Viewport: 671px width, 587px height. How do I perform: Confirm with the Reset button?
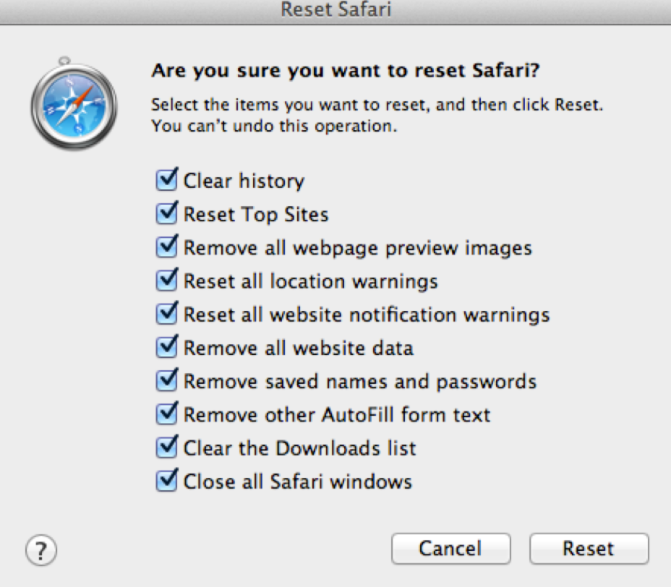coord(589,549)
